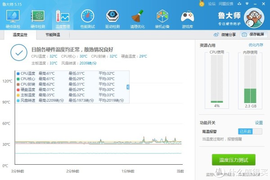Open the title bar dropdown menu arrow
Screen dimensions: 270x180
(247, 4)
